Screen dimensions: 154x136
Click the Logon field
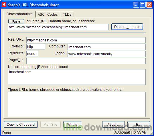click(106, 54)
